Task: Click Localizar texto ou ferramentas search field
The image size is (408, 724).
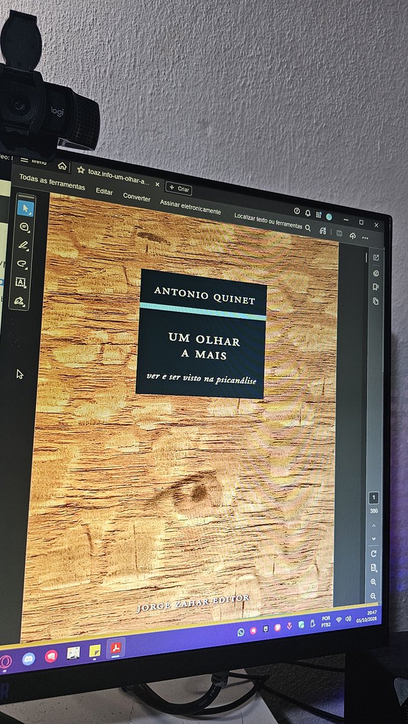Action: tap(273, 222)
